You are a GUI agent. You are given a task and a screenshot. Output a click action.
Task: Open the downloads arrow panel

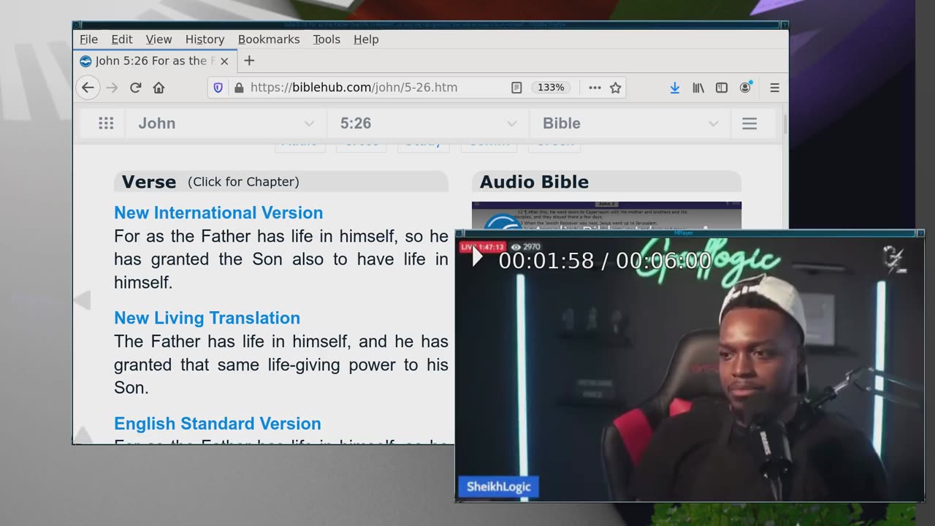[675, 88]
